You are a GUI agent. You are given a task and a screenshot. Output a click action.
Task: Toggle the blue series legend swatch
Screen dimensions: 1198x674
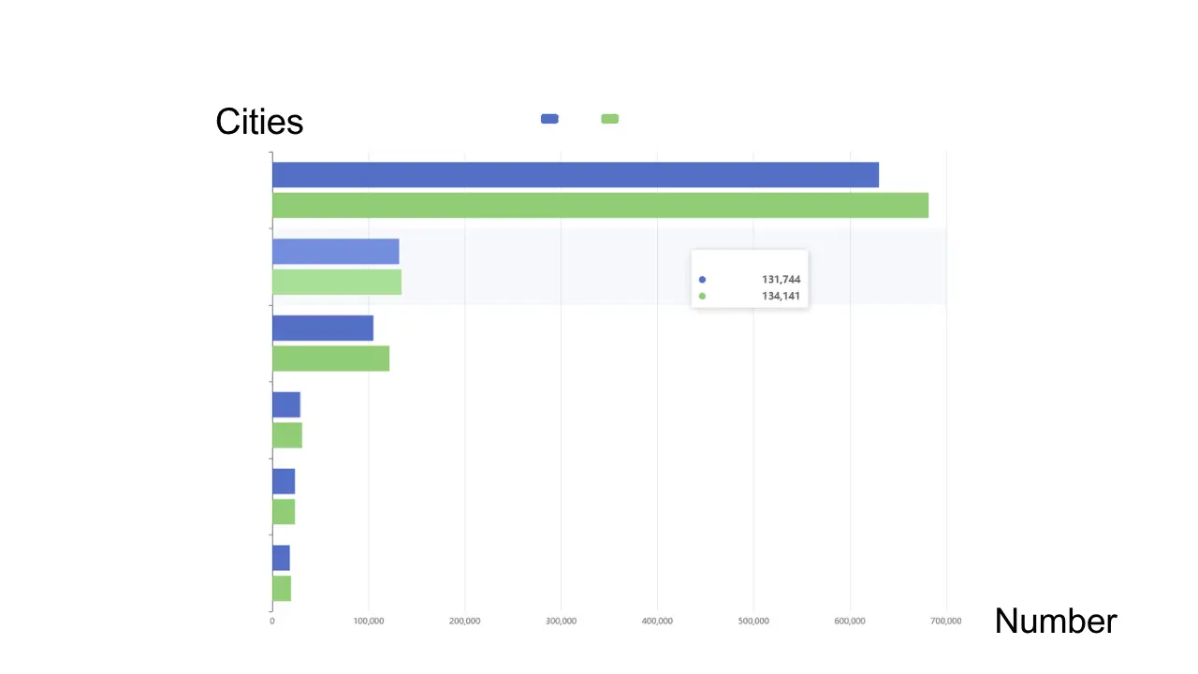pyautogui.click(x=549, y=119)
